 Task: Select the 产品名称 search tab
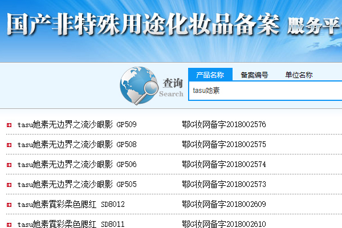click(x=210, y=75)
